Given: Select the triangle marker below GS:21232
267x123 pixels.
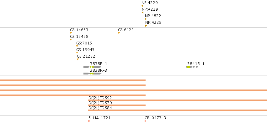Looking at the screenshot, I should click(x=78, y=59).
